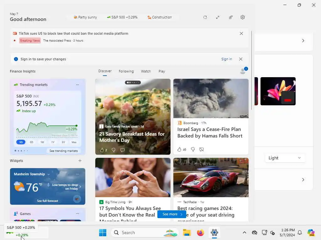Image resolution: width=321 pixels, height=240 pixels.
Task: Switch to the Play tab
Action: (162, 71)
